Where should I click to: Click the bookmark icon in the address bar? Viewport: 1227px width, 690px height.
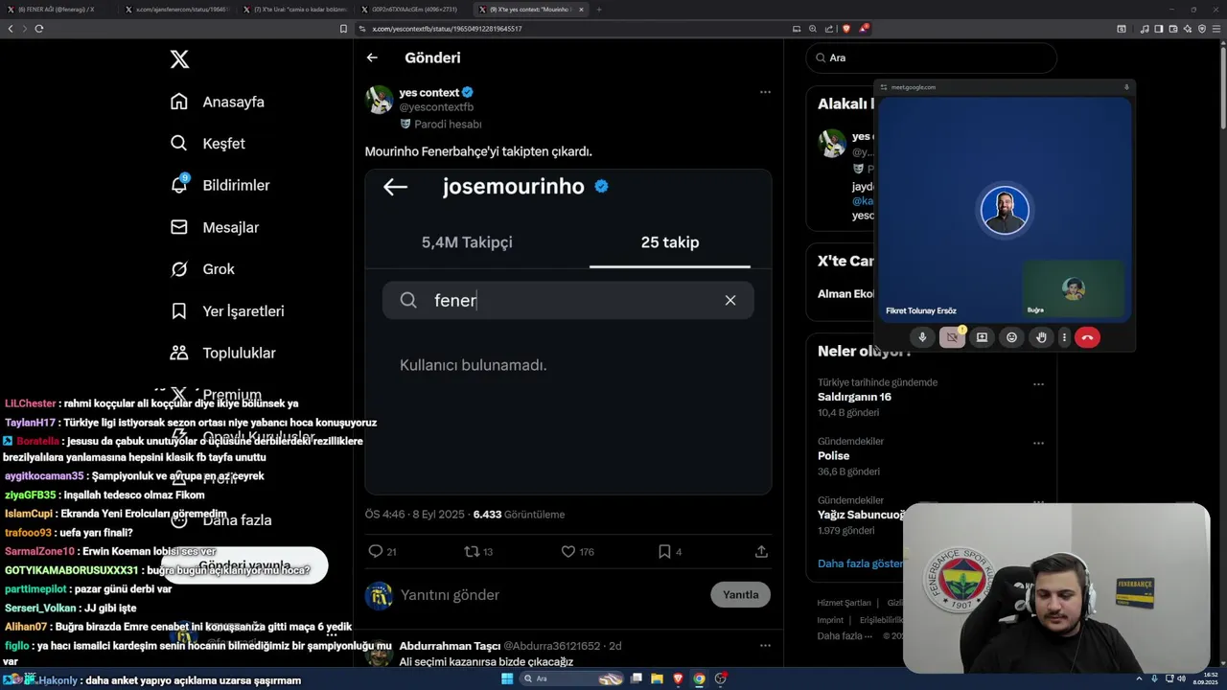pos(343,29)
